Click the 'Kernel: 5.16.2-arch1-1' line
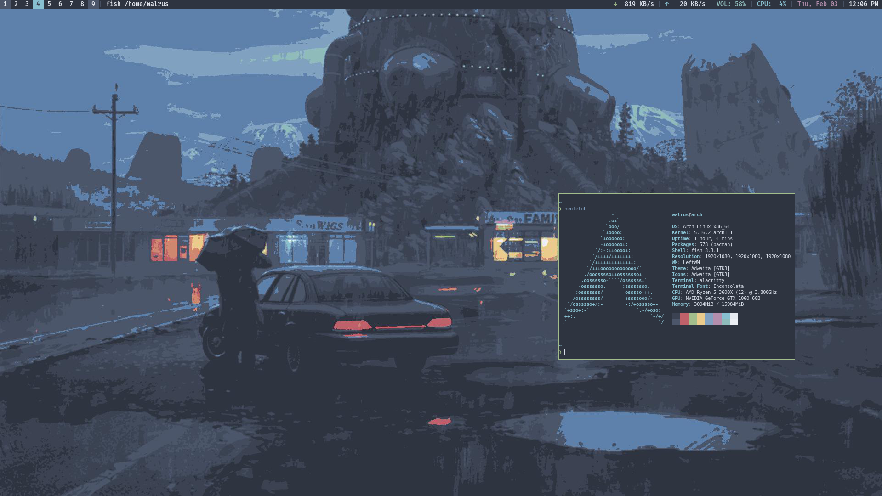This screenshot has width=882, height=496. (702, 233)
